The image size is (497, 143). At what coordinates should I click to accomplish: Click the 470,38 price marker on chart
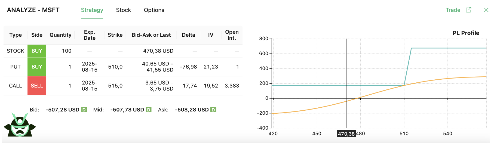coord(346,133)
